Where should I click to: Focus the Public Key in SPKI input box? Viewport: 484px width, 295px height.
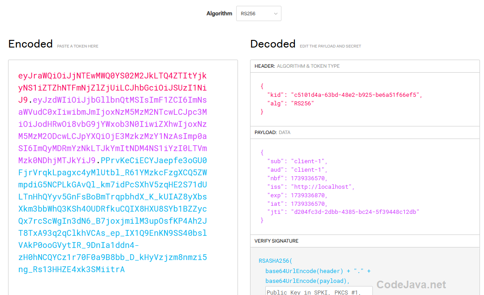[x=319, y=291]
